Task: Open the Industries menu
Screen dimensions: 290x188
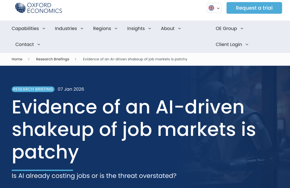Action: (x=66, y=28)
